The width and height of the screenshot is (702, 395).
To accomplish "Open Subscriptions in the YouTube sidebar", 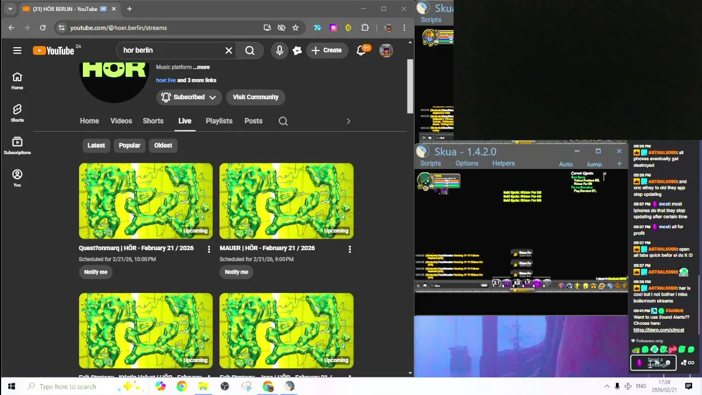I will point(17,145).
